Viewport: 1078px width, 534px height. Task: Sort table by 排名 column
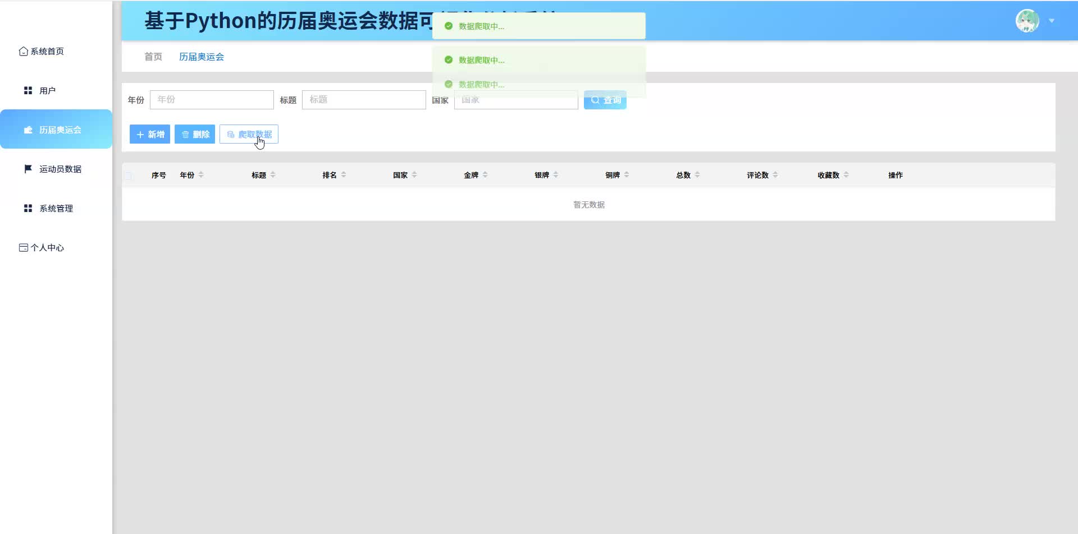click(x=344, y=175)
